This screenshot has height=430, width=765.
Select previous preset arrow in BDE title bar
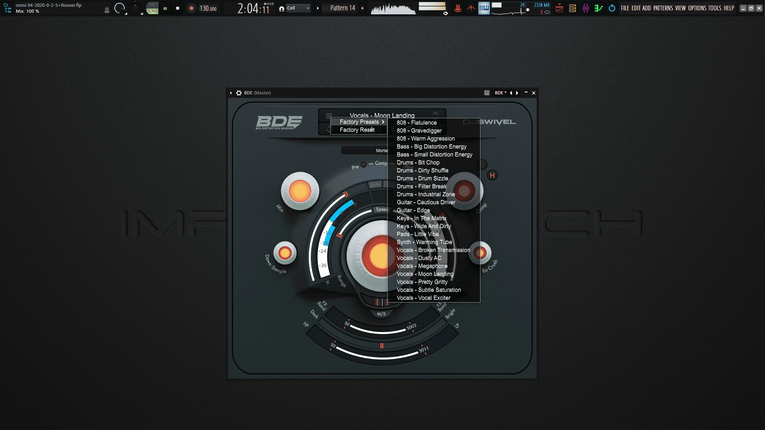tap(511, 93)
